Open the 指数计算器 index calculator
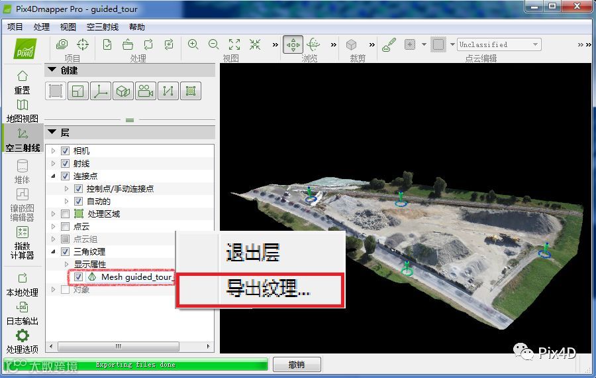596x378 pixels. tap(22, 243)
